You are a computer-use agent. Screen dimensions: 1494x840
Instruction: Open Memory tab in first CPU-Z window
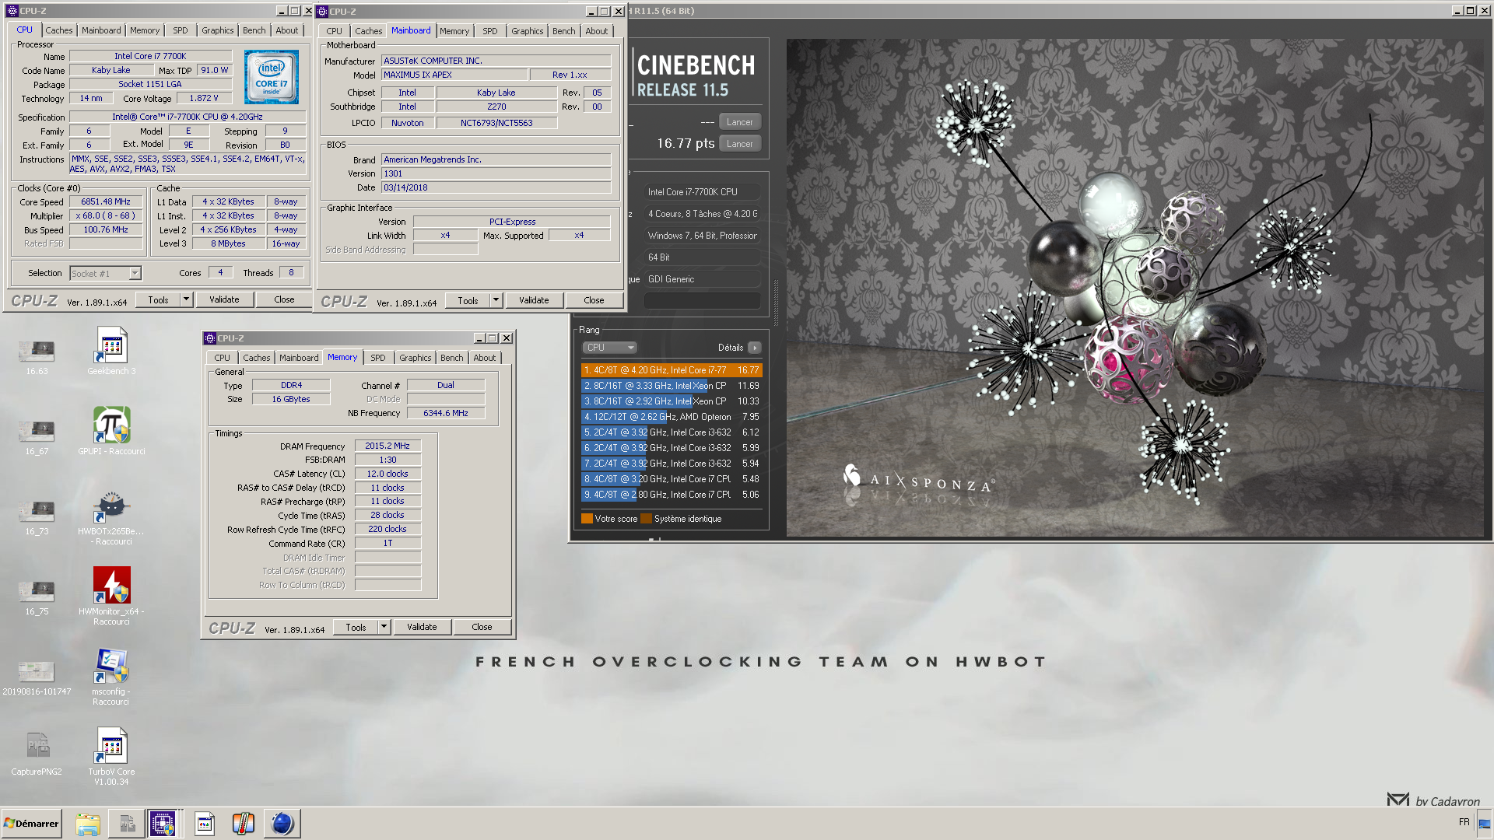pos(145,30)
